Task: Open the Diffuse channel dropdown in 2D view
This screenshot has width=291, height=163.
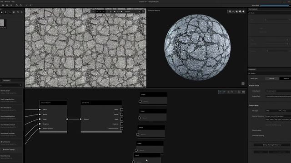Action: [x=132, y=11]
